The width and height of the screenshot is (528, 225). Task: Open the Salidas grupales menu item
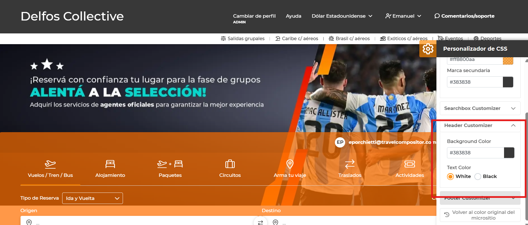pyautogui.click(x=243, y=38)
